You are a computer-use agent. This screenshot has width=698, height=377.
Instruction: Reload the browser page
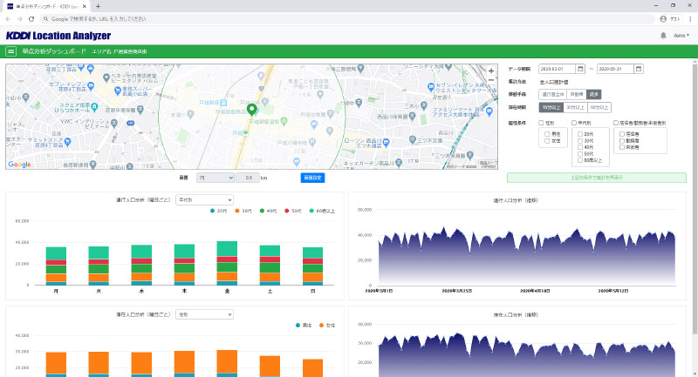point(31,19)
